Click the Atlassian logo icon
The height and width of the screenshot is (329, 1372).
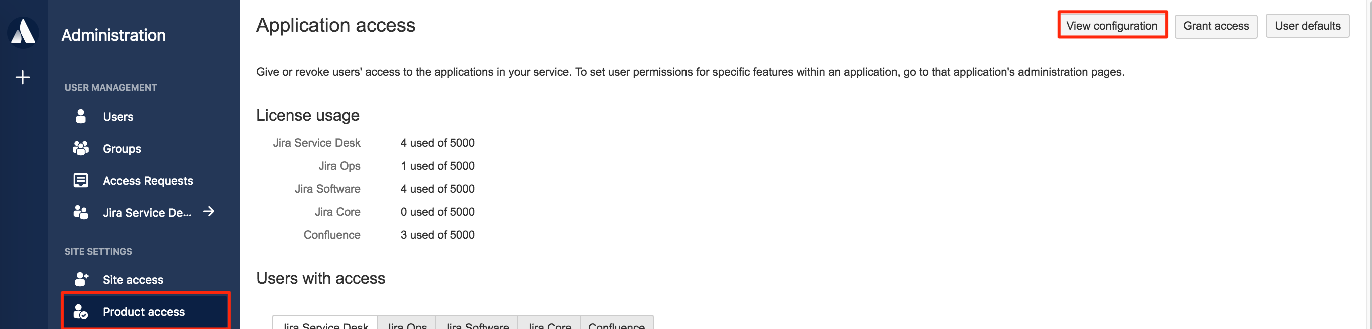pyautogui.click(x=23, y=32)
